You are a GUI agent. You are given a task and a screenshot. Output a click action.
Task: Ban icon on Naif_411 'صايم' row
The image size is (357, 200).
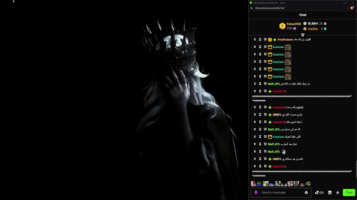tap(265, 129)
